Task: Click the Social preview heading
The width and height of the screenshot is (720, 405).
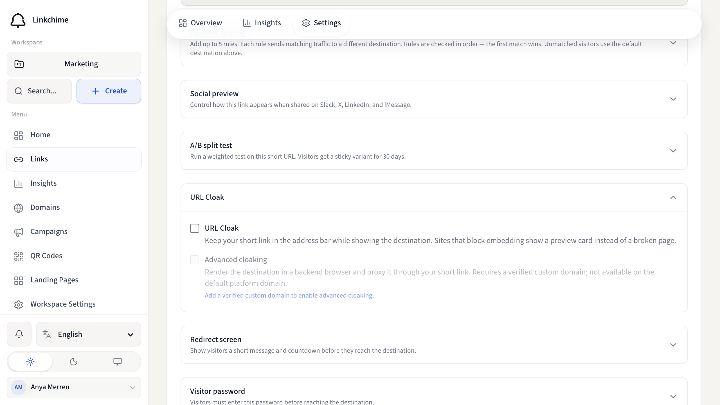Action: coord(214,94)
